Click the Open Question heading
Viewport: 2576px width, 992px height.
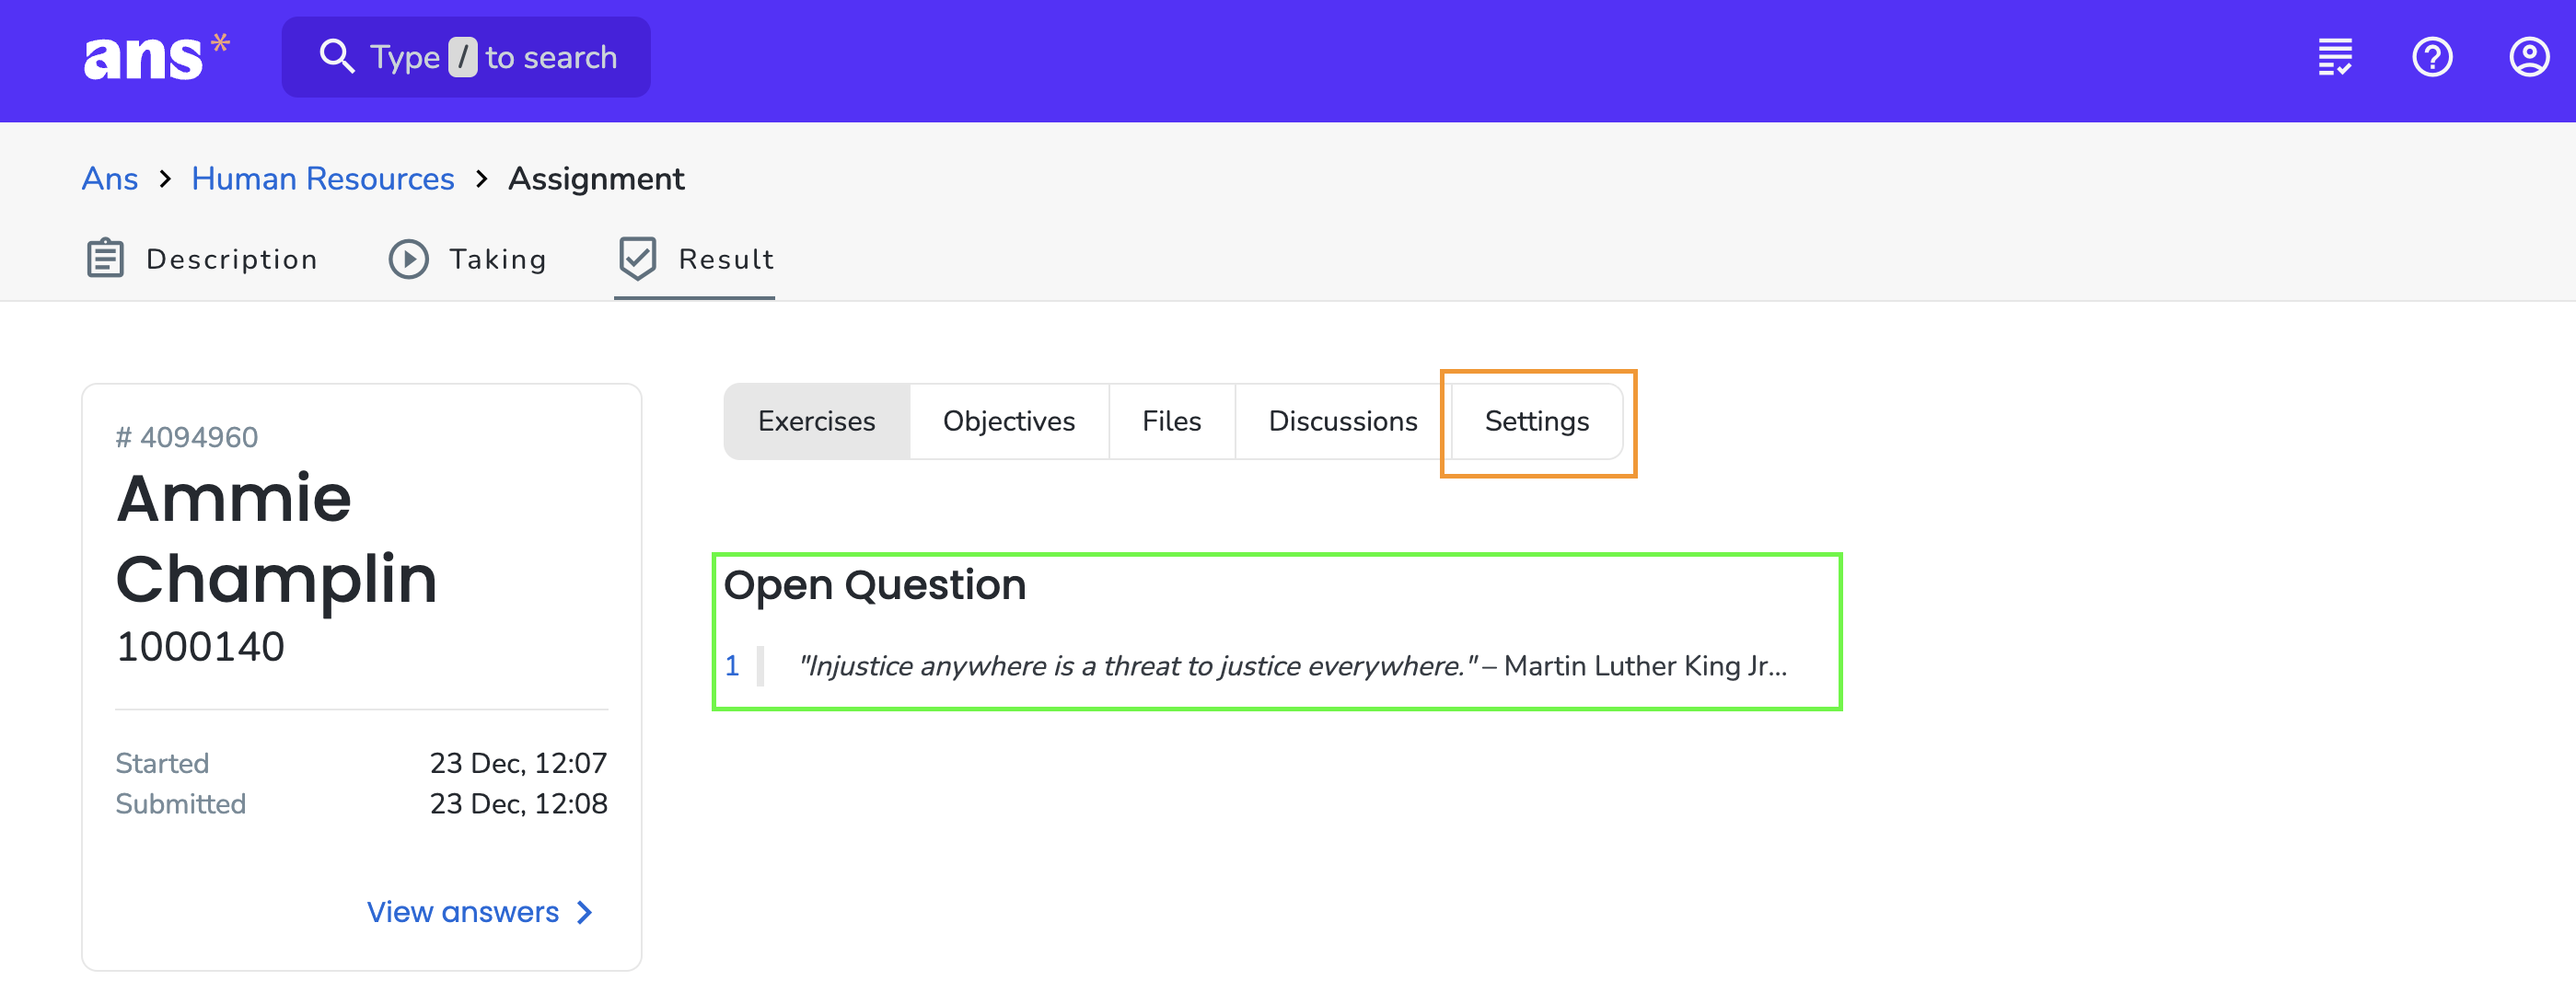(874, 585)
